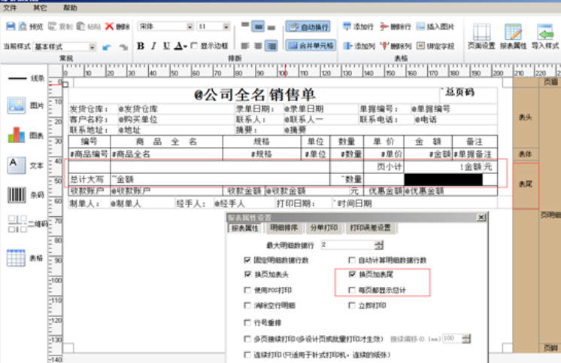Expand the 当前样式 style dropdown
Screen dimensions: 561x363
(93, 47)
